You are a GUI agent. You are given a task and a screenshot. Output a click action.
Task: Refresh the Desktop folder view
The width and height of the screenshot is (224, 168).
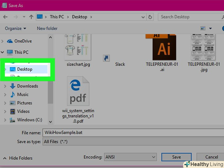(150, 17)
